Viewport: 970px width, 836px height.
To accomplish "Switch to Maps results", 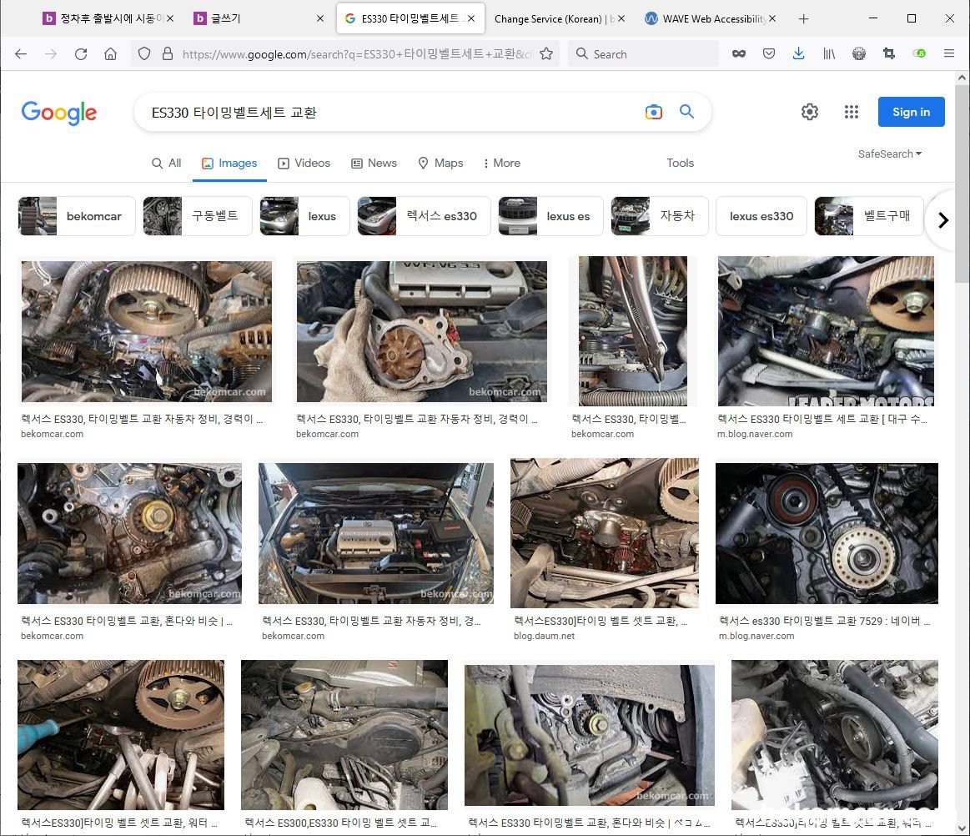I will pos(440,164).
